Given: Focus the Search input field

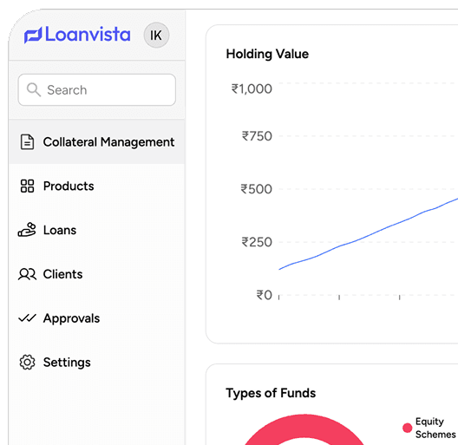Looking at the screenshot, I should click(x=97, y=89).
